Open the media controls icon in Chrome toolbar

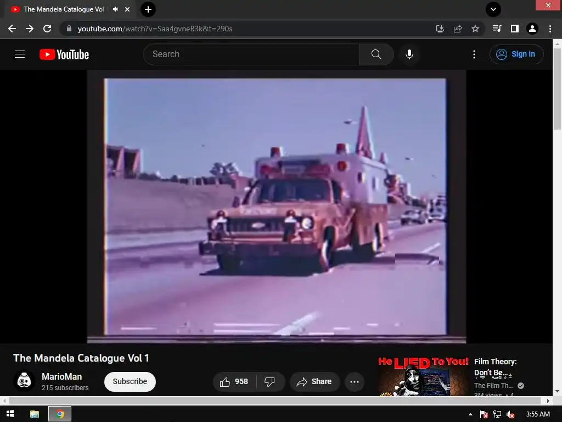(x=497, y=29)
